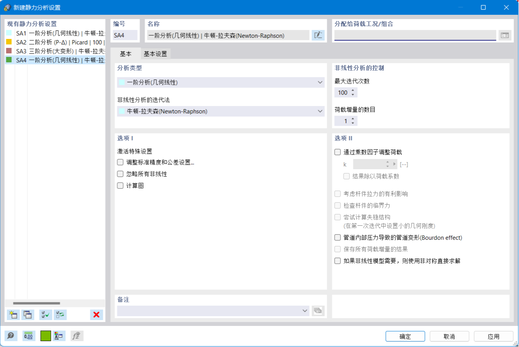Enable 通过乘数因子调整荷载 checkbox

click(x=338, y=152)
